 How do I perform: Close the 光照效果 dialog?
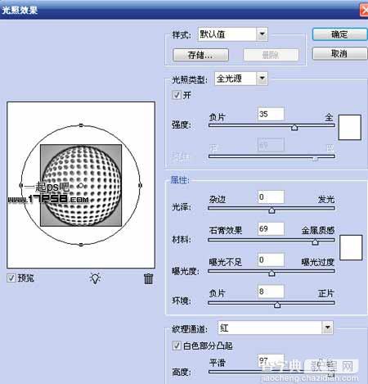[x=365, y=11]
